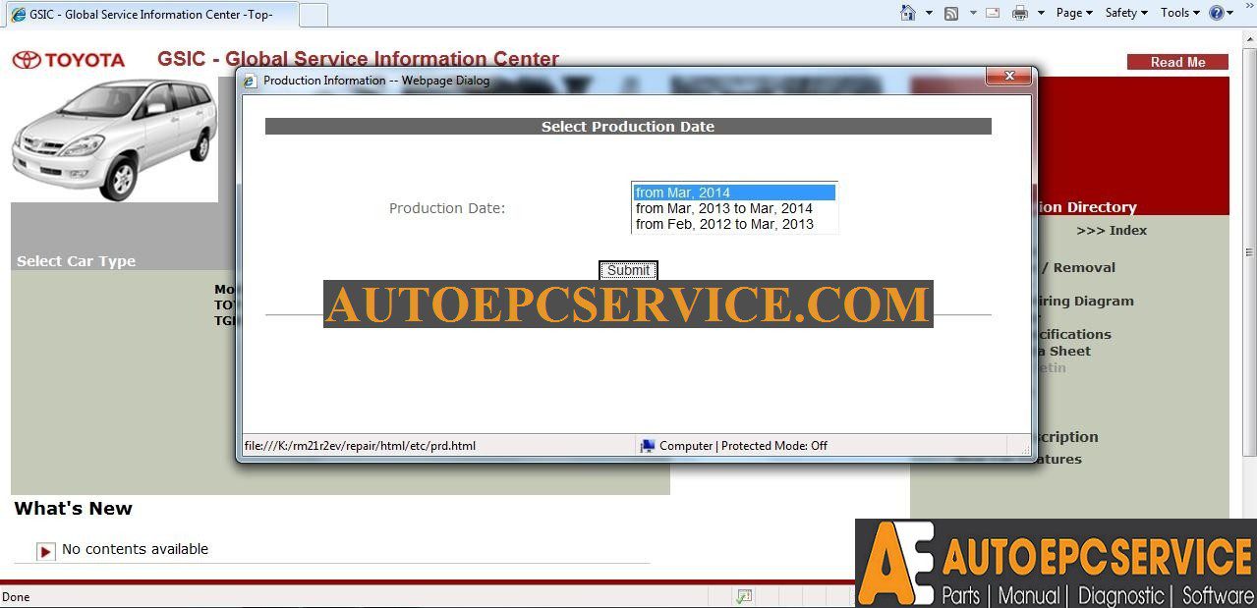Select 'from Feb, 2012 to Mar, 2013'
The width and height of the screenshot is (1257, 608).
734,224
